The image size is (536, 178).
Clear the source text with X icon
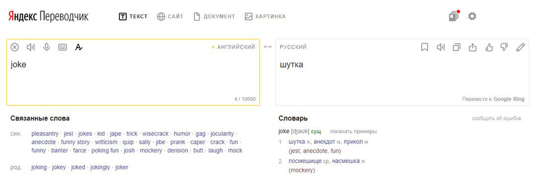15,47
